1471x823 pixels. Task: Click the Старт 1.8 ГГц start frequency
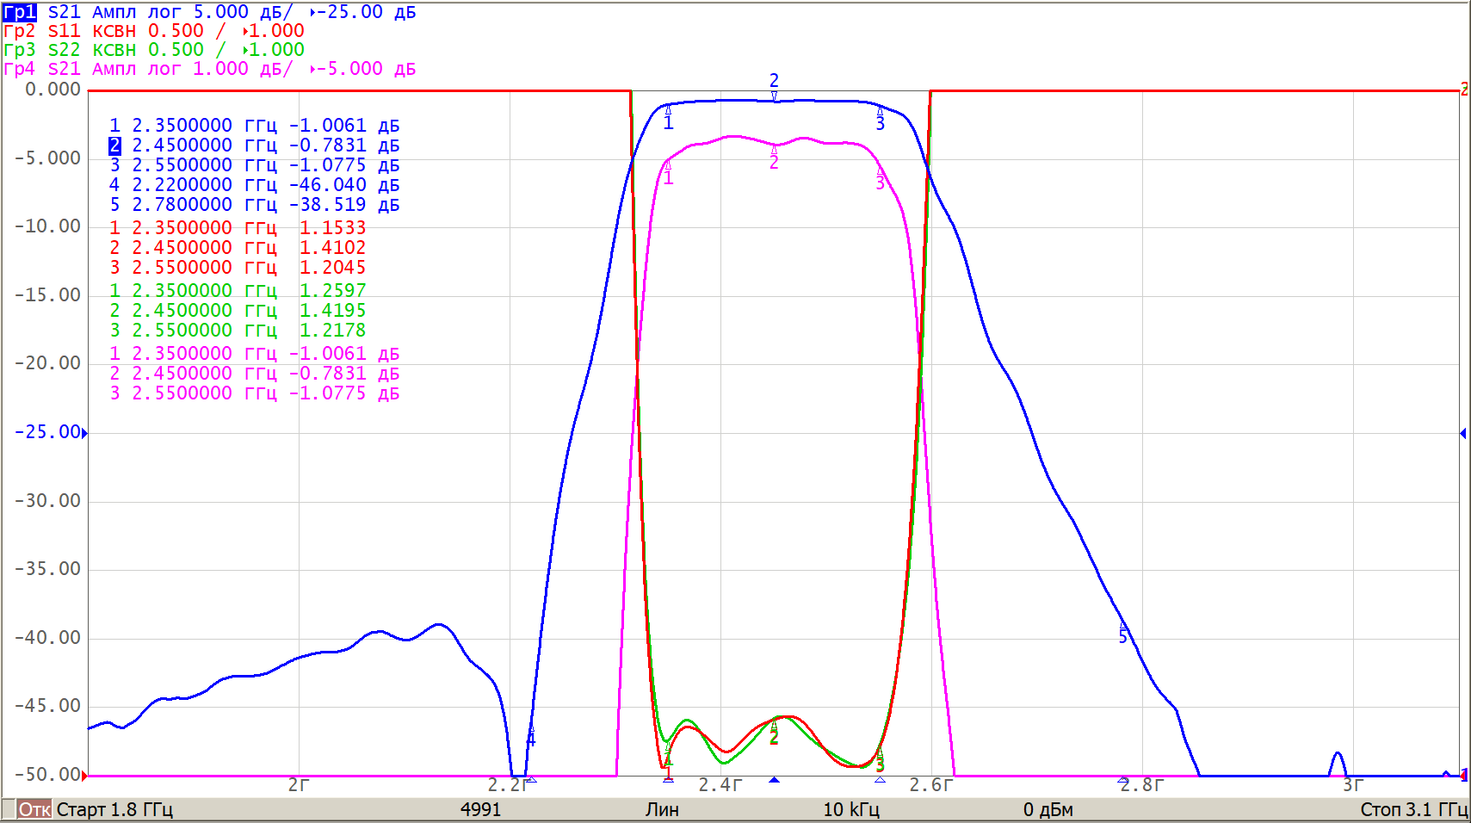114,809
